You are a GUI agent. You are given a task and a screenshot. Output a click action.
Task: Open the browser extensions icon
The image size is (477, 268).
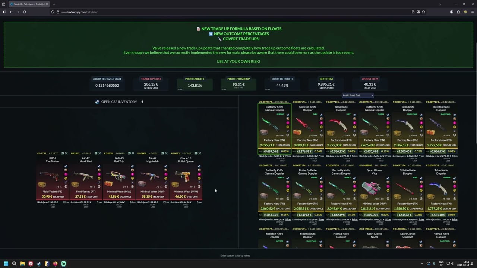click(x=458, y=12)
